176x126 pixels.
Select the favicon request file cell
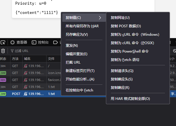(54, 80)
